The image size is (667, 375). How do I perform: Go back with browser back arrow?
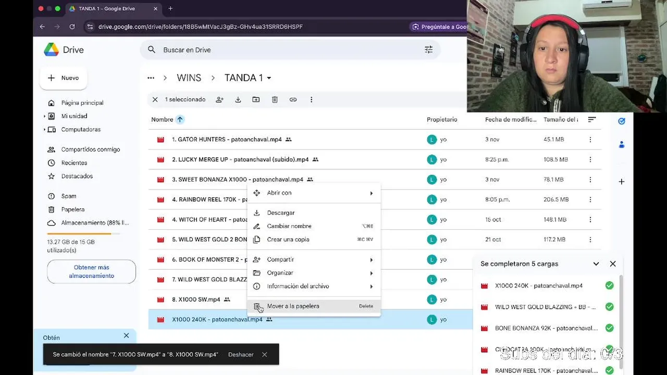(42, 27)
